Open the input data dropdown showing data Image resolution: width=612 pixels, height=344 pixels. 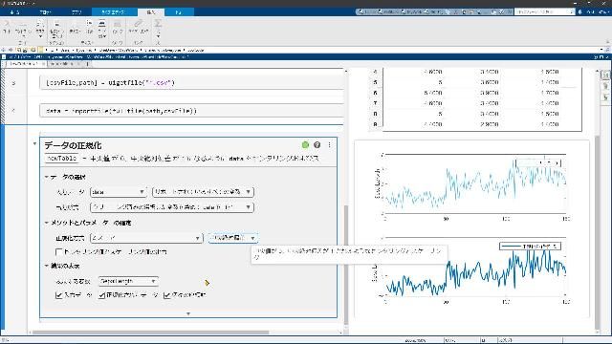click(x=119, y=192)
